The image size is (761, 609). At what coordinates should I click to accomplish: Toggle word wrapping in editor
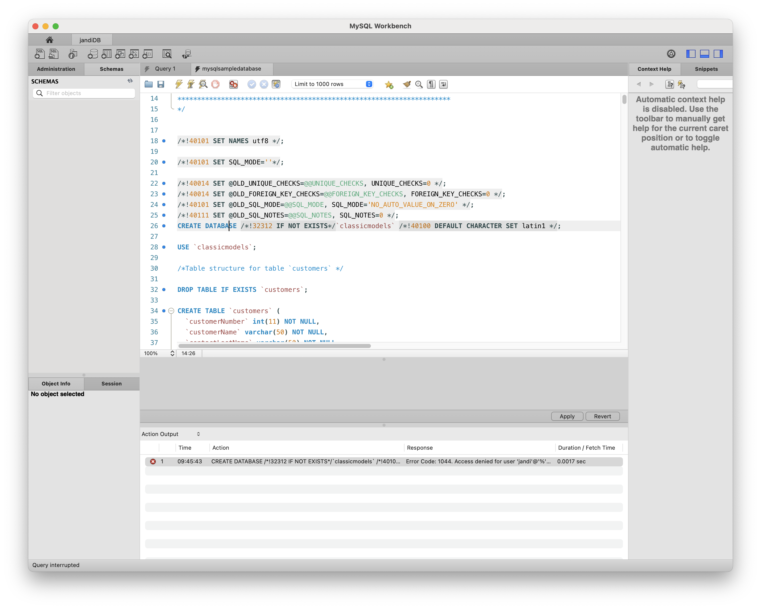click(443, 84)
